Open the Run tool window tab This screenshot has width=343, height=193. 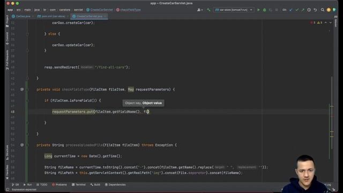click(x=27, y=184)
